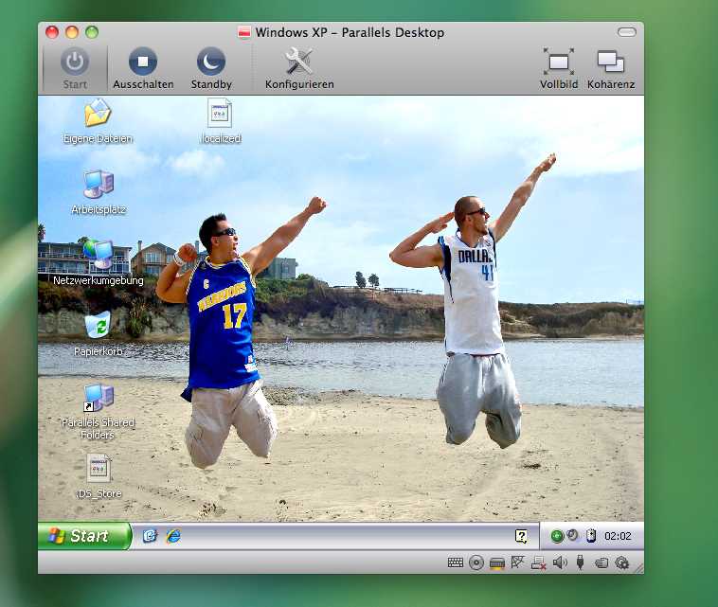The width and height of the screenshot is (718, 607).
Task: Put the VM in Standby
Action: tap(211, 69)
